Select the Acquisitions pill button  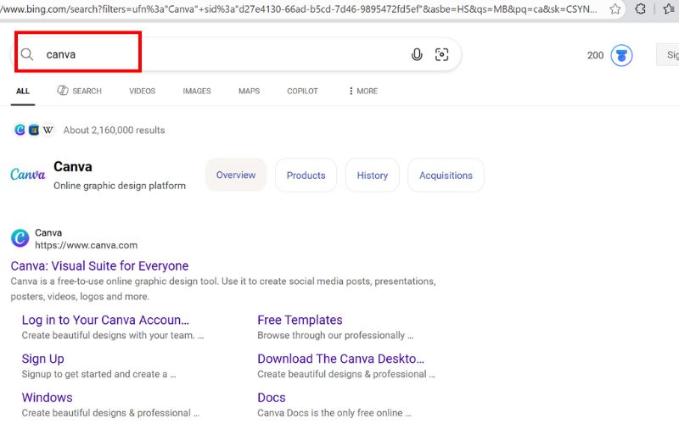point(446,176)
